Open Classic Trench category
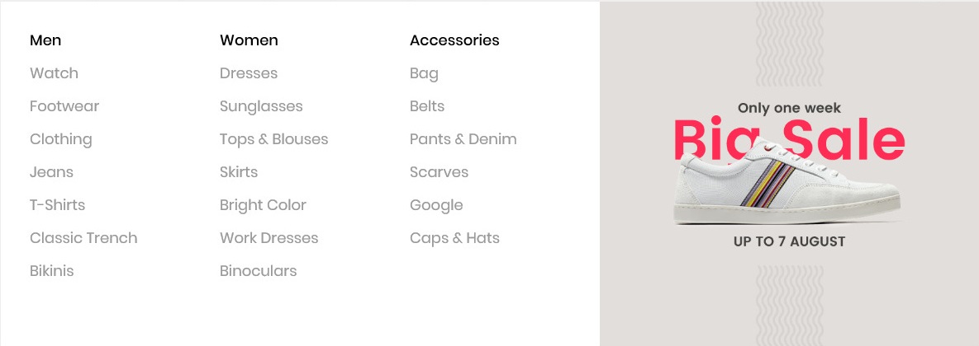Viewport: 979px width, 346px height. tap(83, 238)
